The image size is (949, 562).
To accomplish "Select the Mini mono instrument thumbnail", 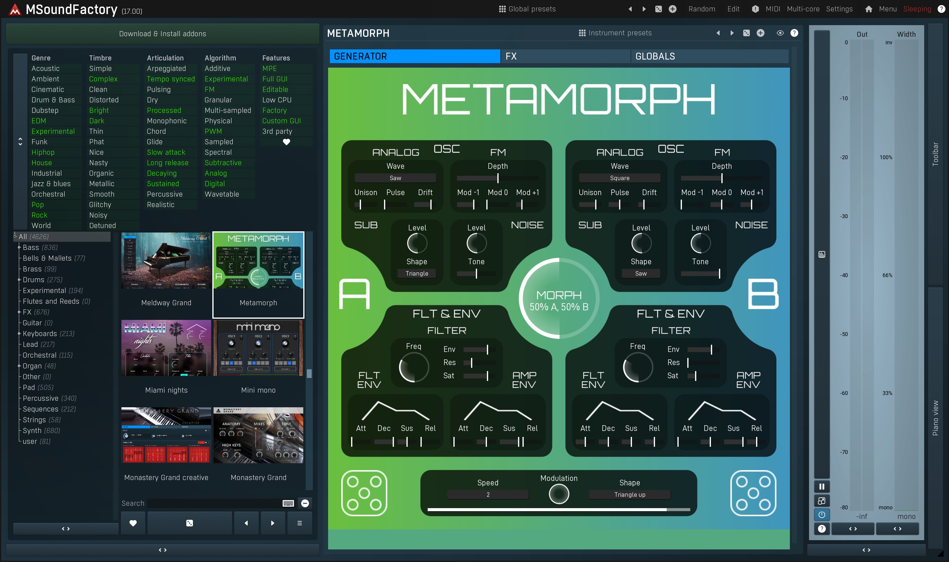I will (258, 348).
